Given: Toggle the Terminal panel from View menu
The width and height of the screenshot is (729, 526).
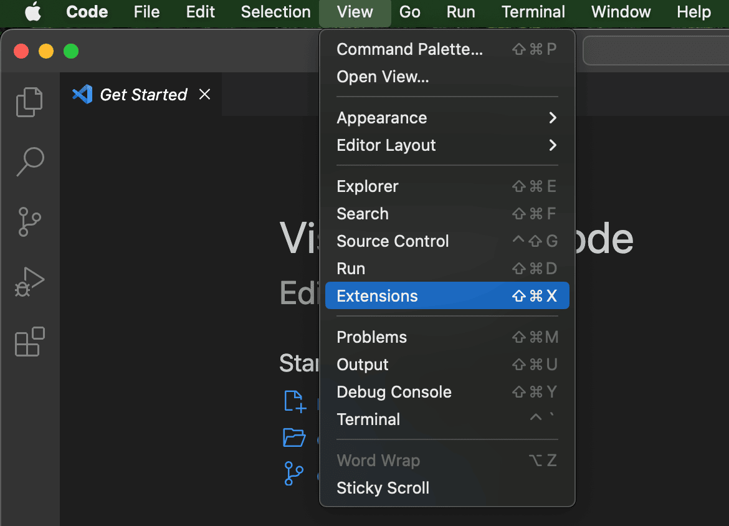Looking at the screenshot, I should (368, 419).
